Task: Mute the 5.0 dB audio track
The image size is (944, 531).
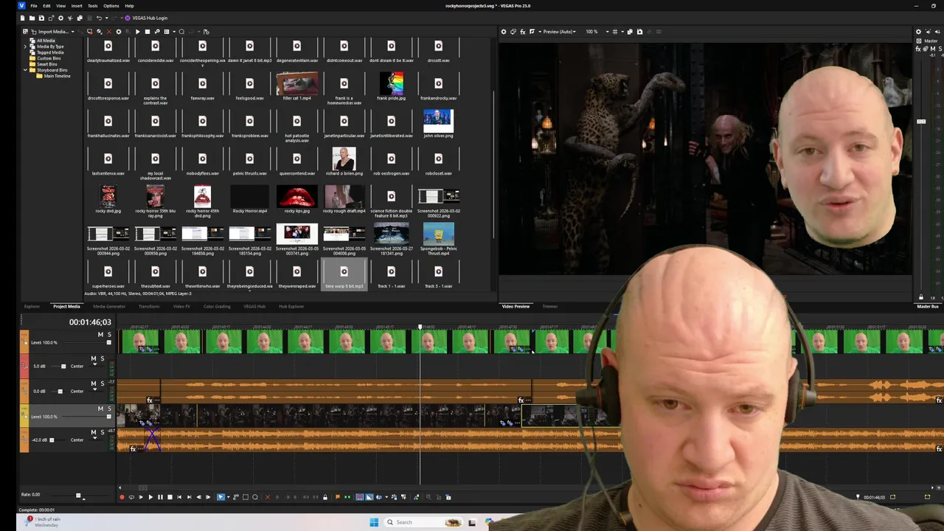Action: [x=94, y=358]
